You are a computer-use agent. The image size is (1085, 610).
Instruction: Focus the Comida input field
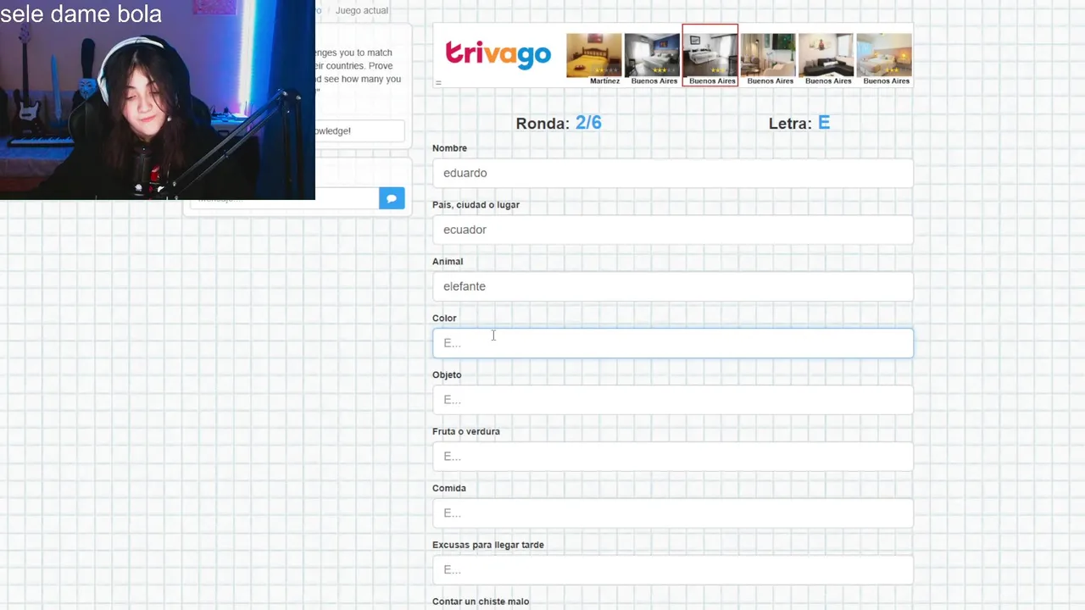tap(673, 513)
